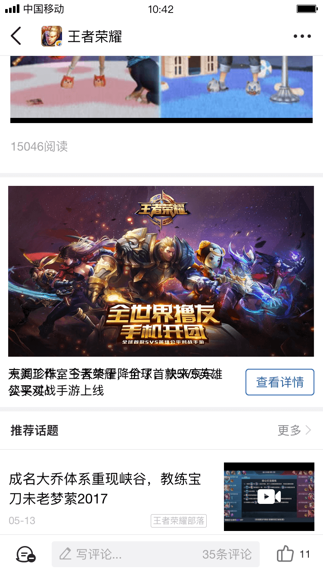This screenshot has height=574, width=323.
Task: Open the three-dot more options menu
Action: click(302, 37)
